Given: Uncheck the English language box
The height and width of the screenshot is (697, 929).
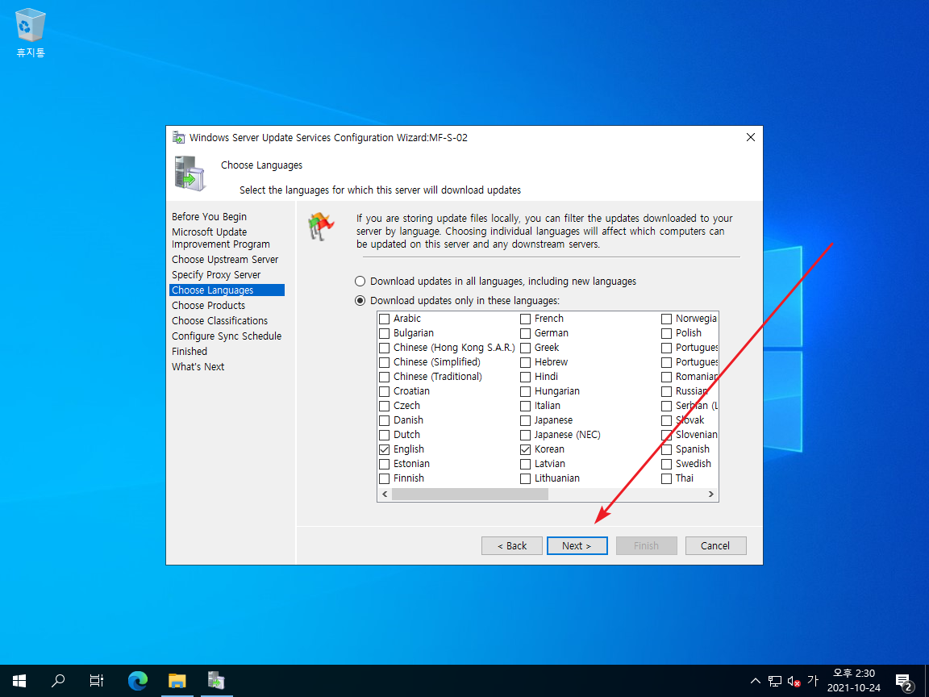Looking at the screenshot, I should 385,449.
